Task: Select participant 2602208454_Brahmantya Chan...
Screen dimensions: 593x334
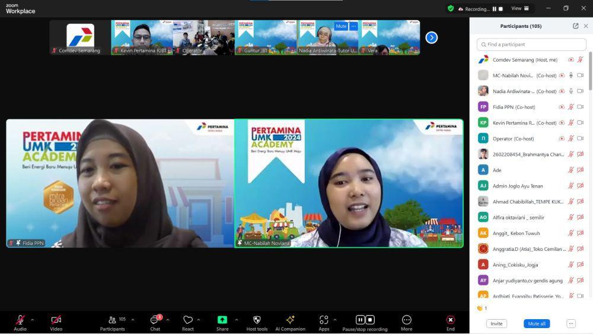Action: [531, 154]
